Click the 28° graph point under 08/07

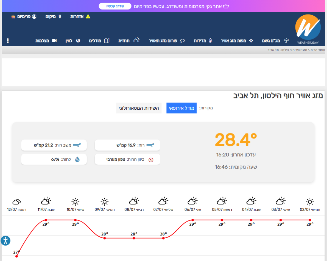click(134, 238)
